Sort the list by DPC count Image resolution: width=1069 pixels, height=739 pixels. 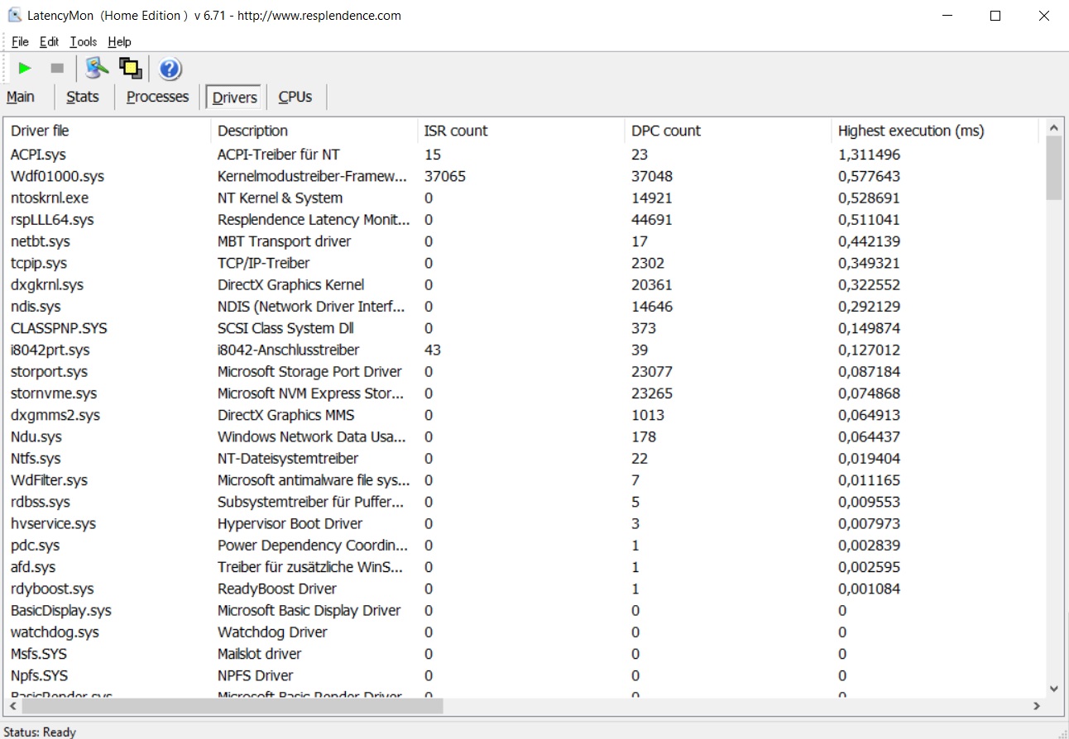click(665, 131)
